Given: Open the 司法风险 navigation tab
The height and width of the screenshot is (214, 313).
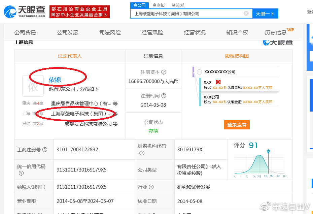Looking at the screenshot, I should tap(110, 33).
